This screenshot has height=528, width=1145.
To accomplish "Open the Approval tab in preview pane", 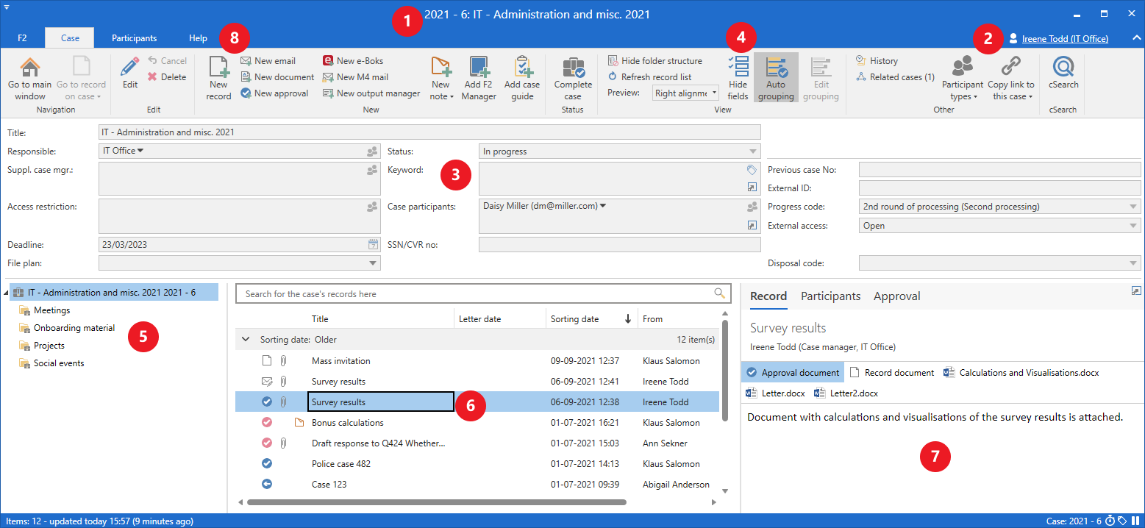I will point(896,296).
